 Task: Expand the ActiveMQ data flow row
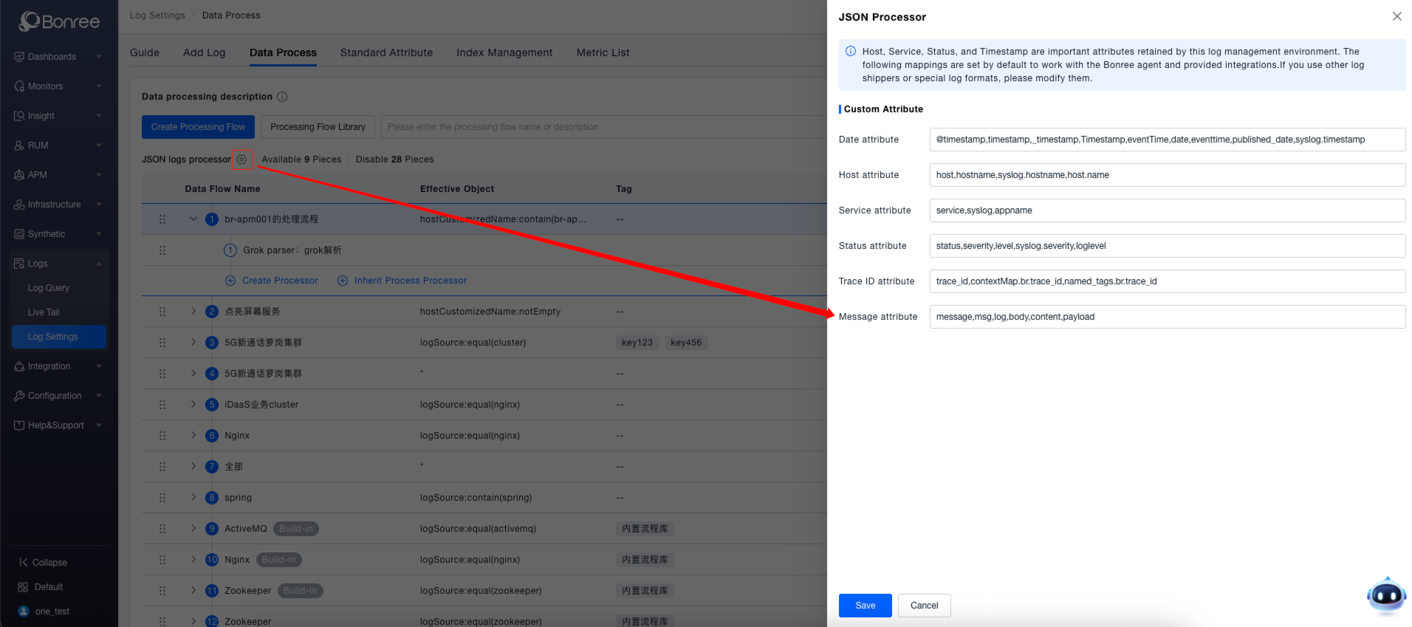[193, 529]
